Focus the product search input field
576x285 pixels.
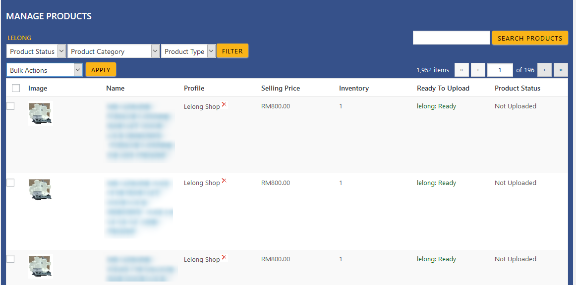[452, 38]
